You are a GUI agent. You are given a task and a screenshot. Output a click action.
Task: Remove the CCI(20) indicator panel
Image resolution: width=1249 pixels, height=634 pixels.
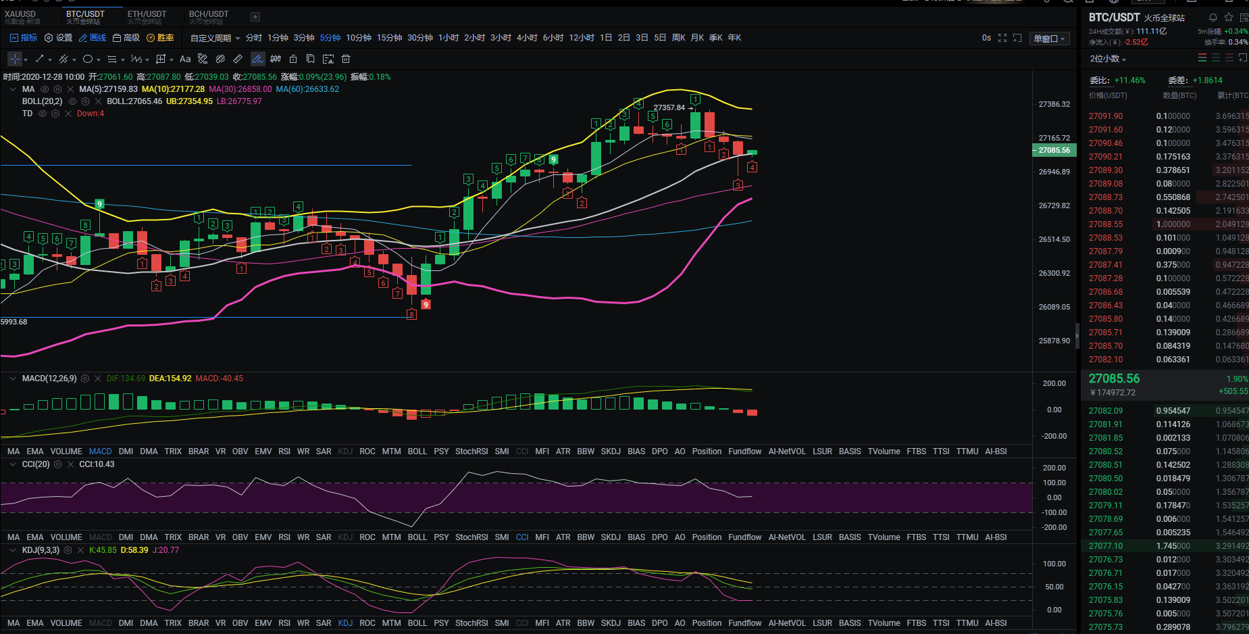pyautogui.click(x=71, y=465)
